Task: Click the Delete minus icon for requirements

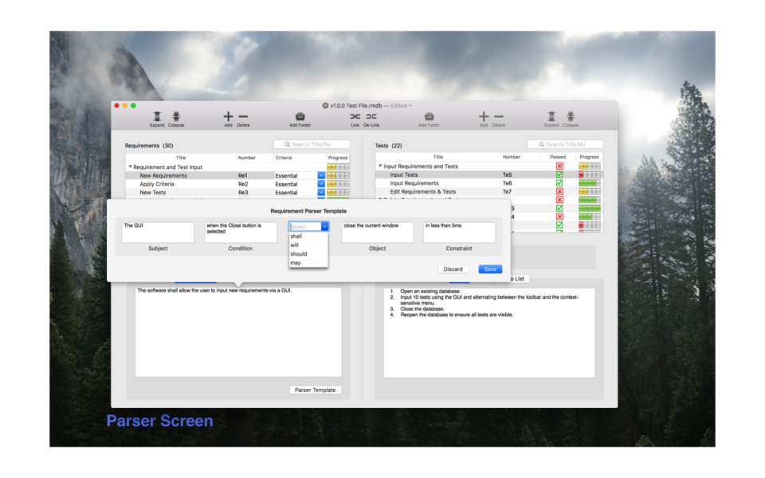Action: 243,116
